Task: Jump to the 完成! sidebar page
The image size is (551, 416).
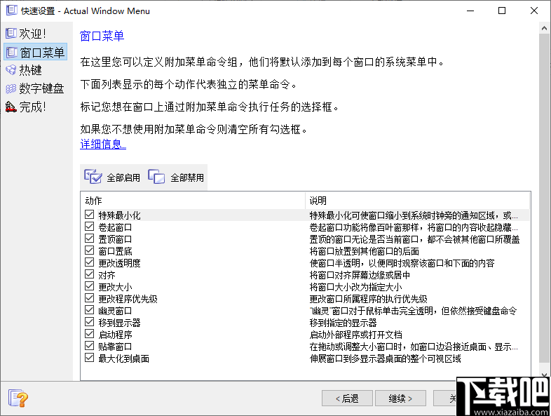Action: (26, 107)
